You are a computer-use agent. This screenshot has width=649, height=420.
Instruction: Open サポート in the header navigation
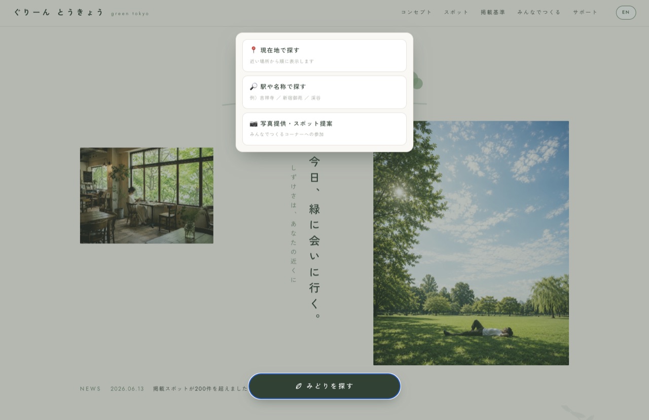click(586, 12)
